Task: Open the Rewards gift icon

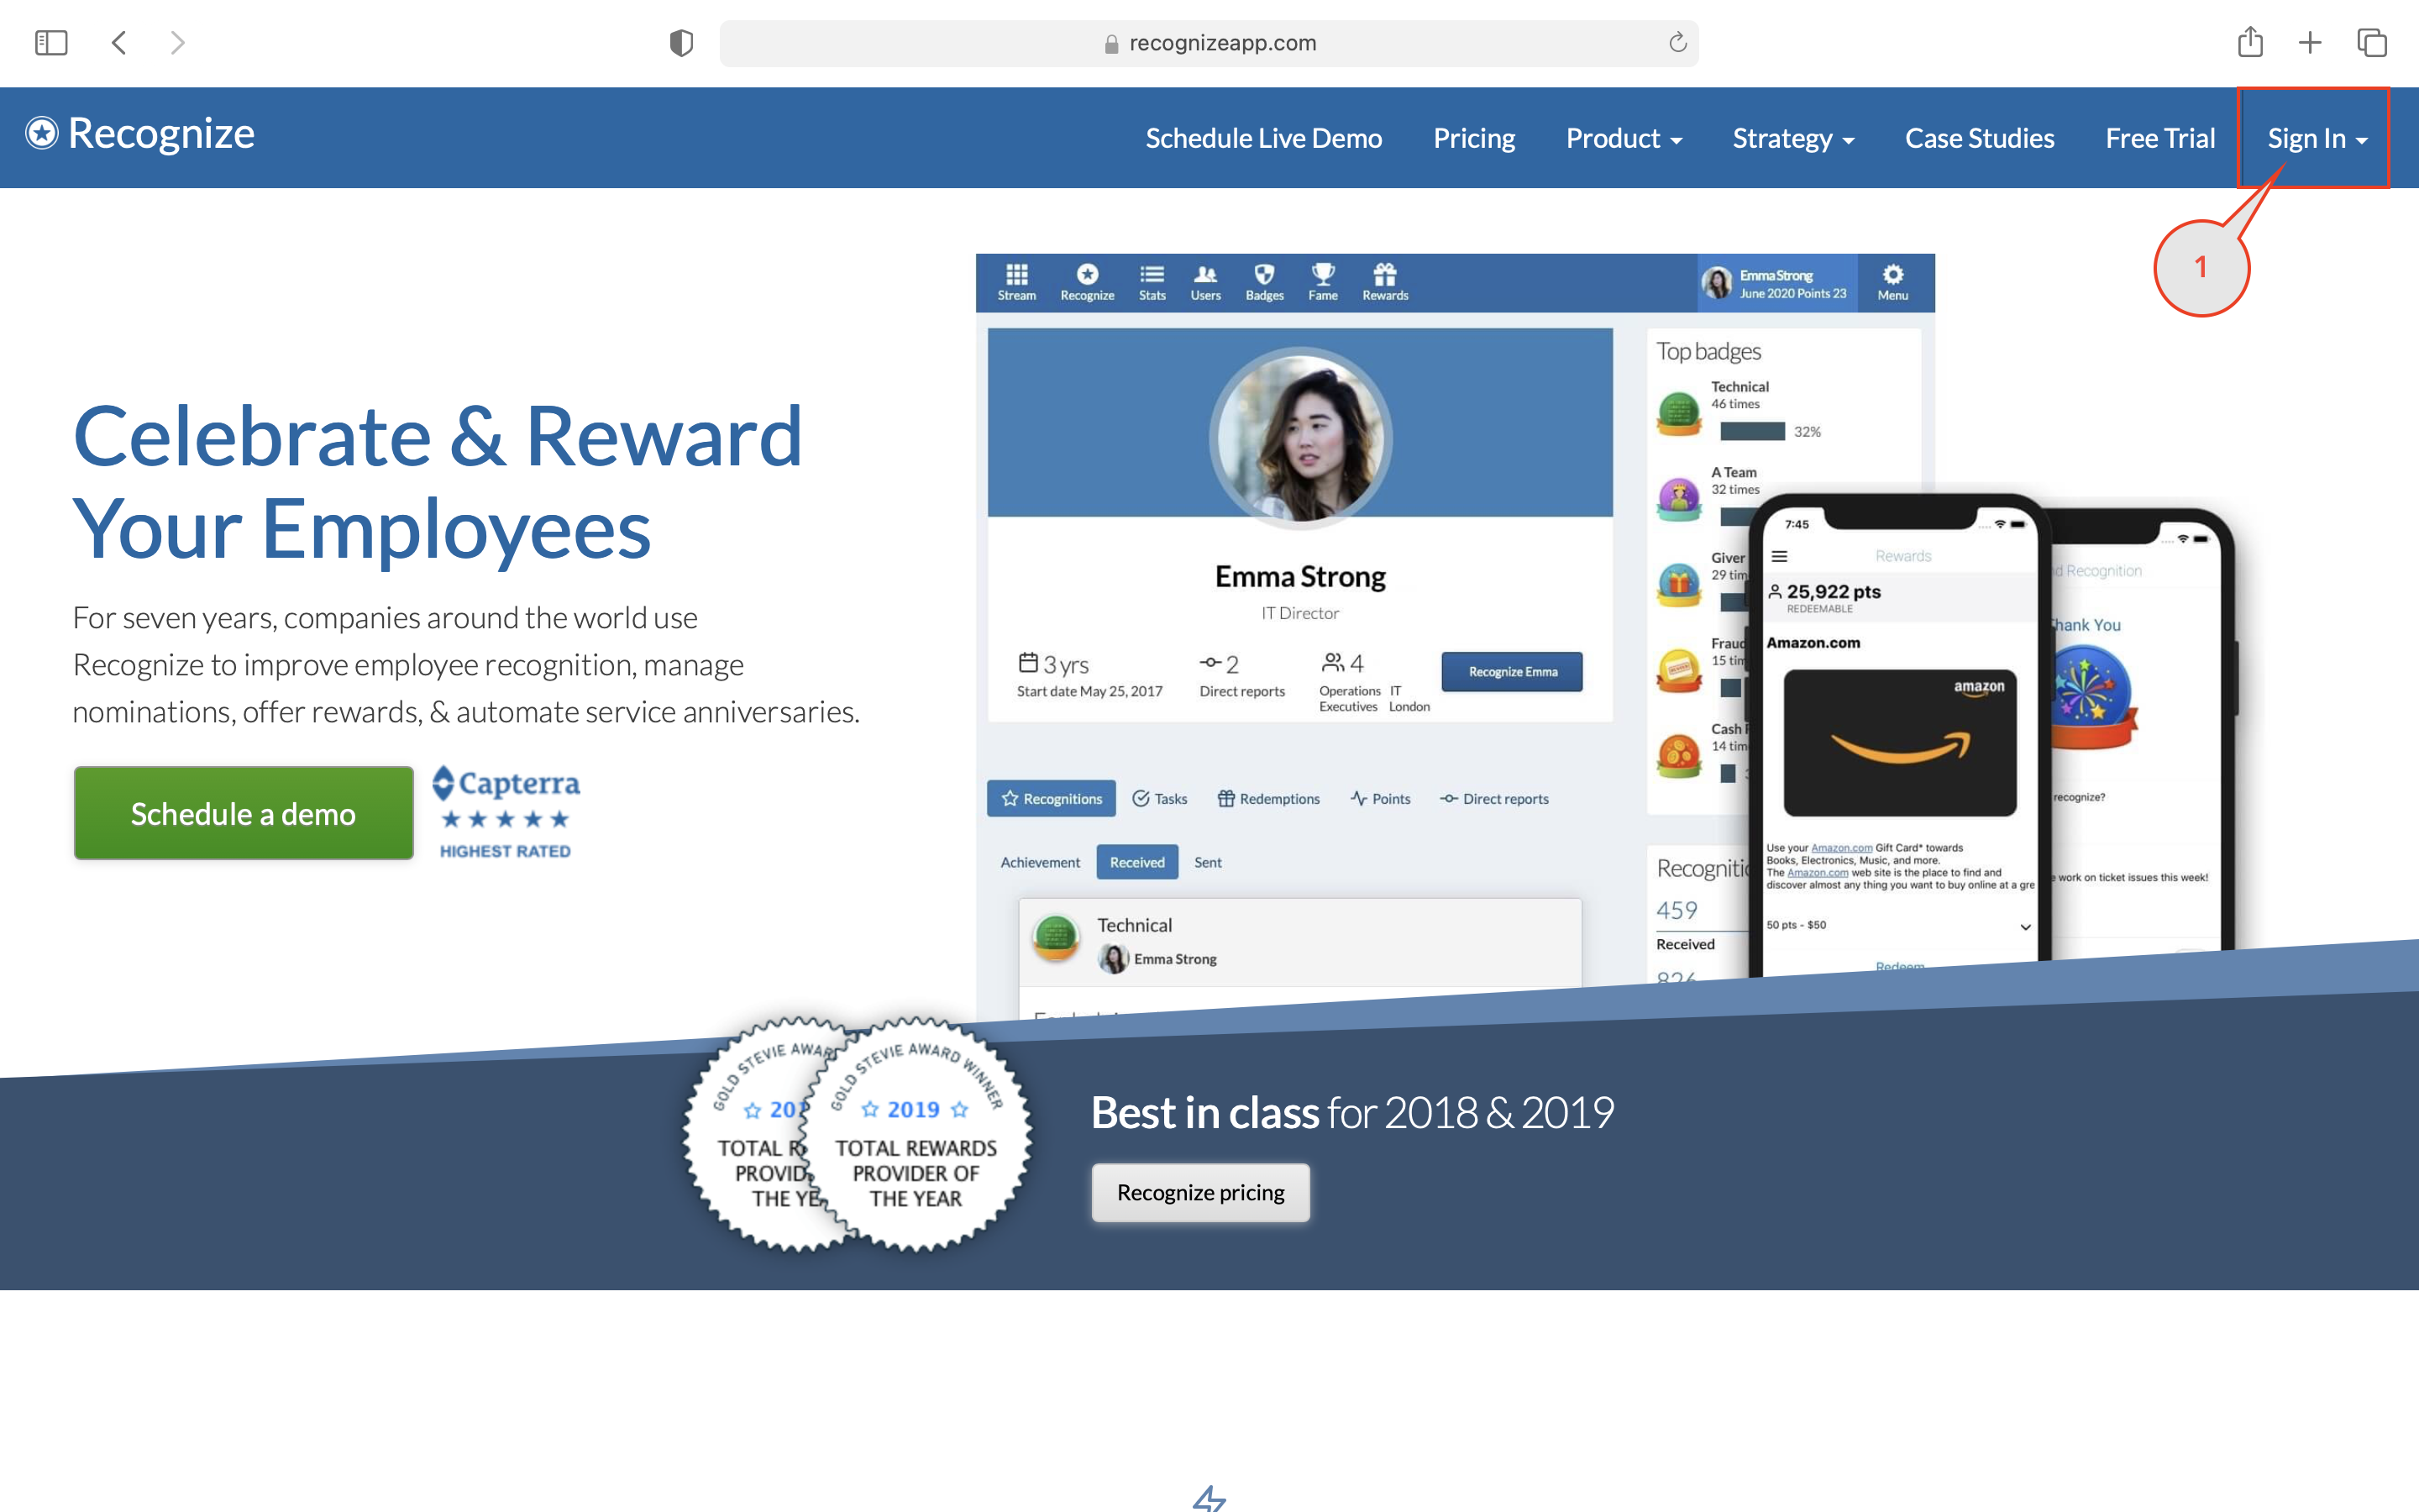Action: [1385, 282]
